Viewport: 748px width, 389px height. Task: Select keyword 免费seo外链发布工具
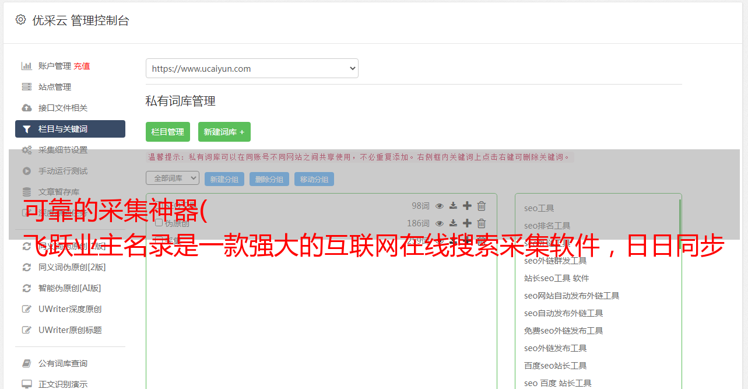tap(564, 331)
